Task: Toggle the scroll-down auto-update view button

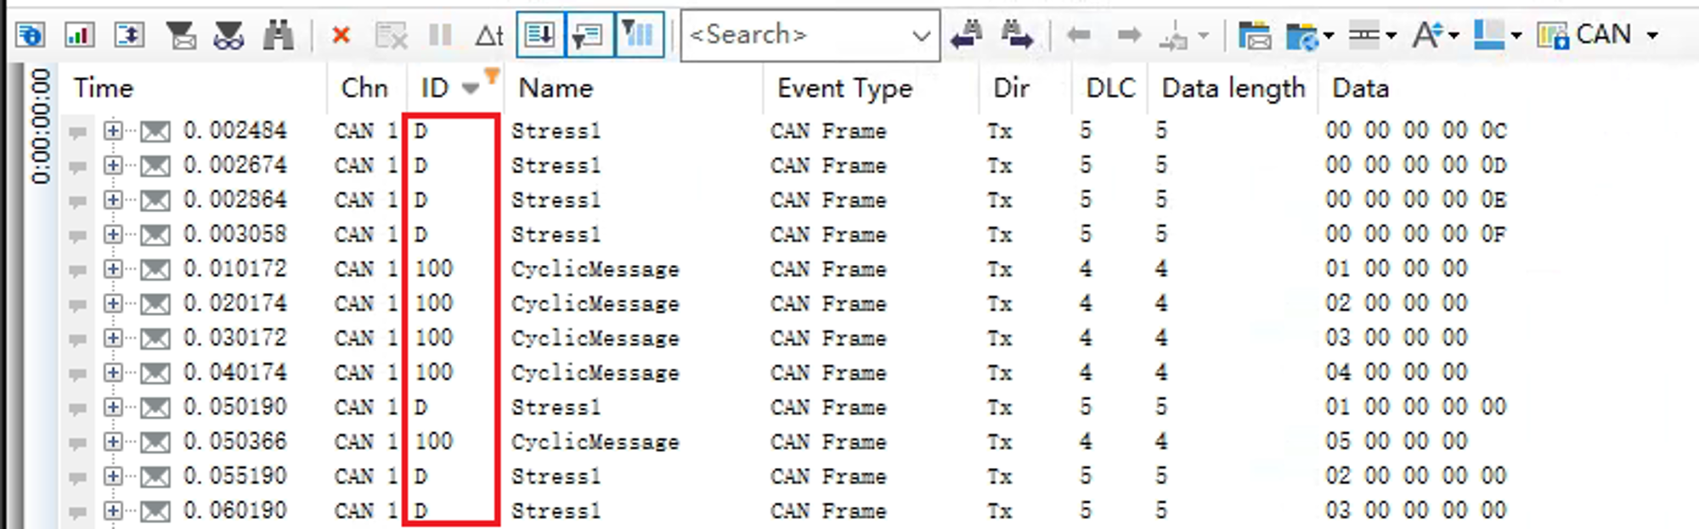Action: 540,35
